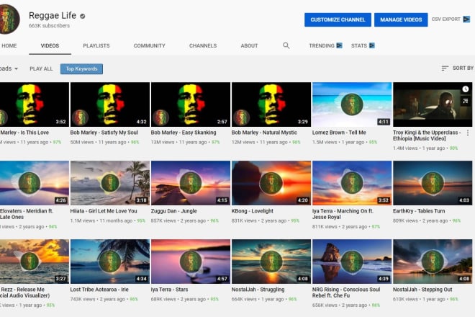The width and height of the screenshot is (475, 317).
Task: Open the Lomez Brown - Tell Me thumbnail
Action: coord(352,104)
